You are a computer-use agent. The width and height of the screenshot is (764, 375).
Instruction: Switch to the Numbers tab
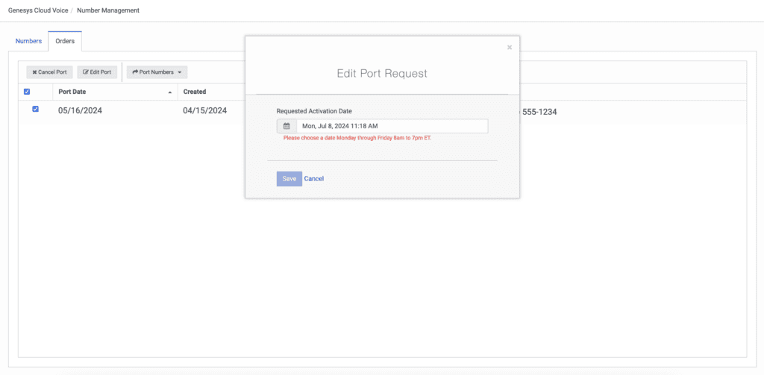pos(28,41)
